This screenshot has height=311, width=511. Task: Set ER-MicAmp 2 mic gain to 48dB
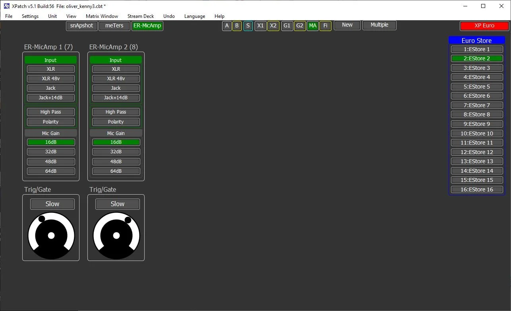[x=116, y=162]
